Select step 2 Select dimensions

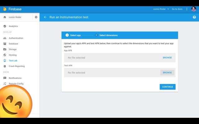click(106, 35)
